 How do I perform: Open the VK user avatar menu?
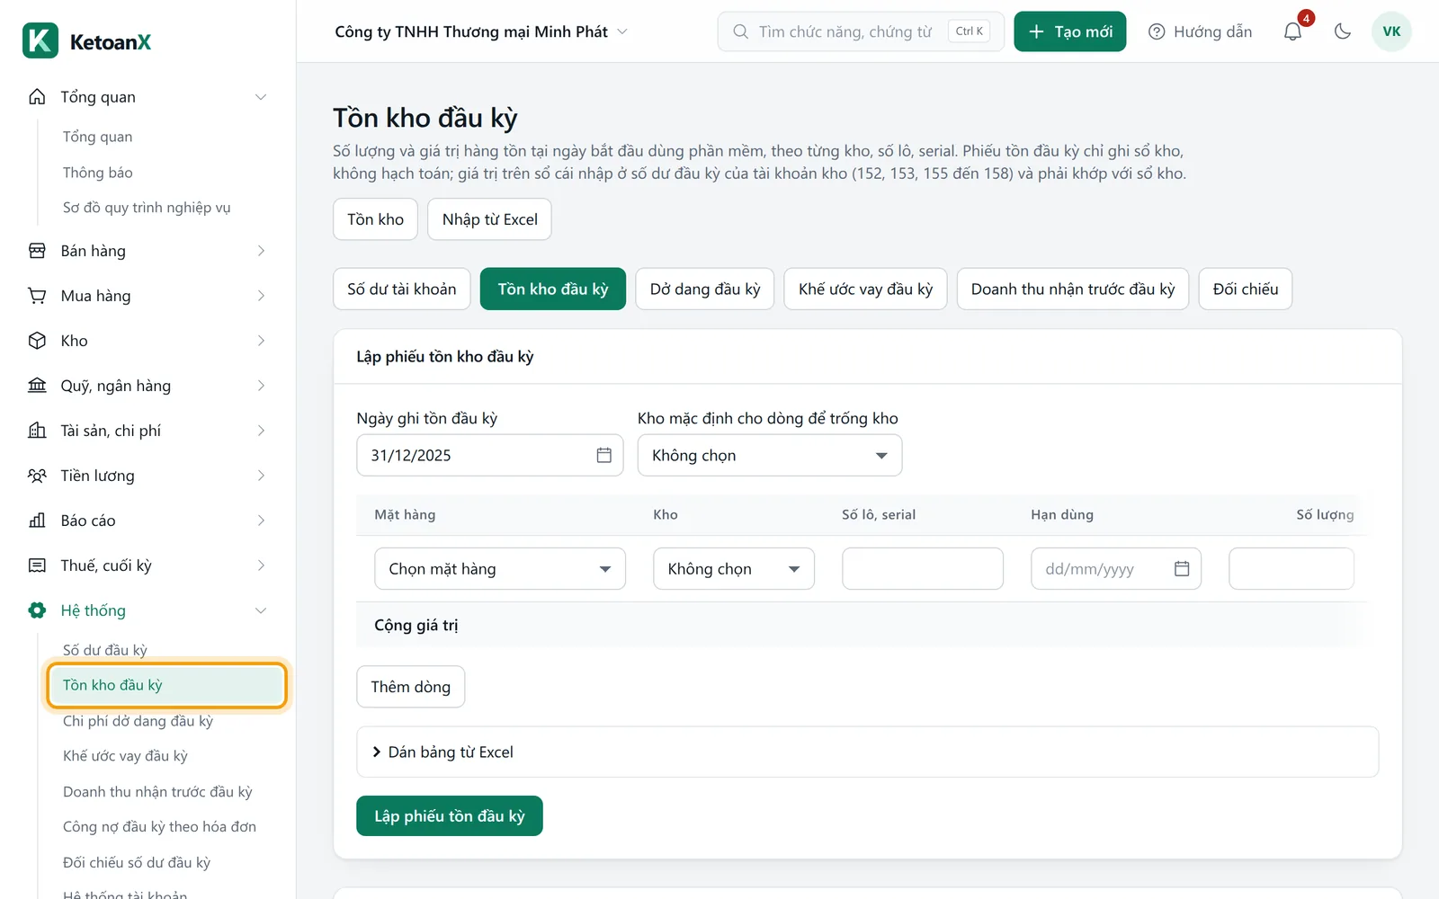click(x=1391, y=31)
